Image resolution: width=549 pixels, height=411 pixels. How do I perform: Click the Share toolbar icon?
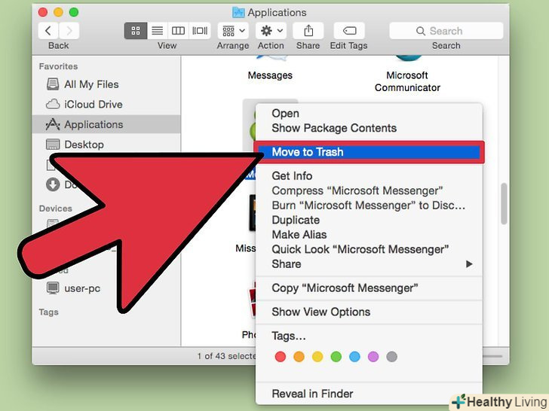[x=308, y=31]
